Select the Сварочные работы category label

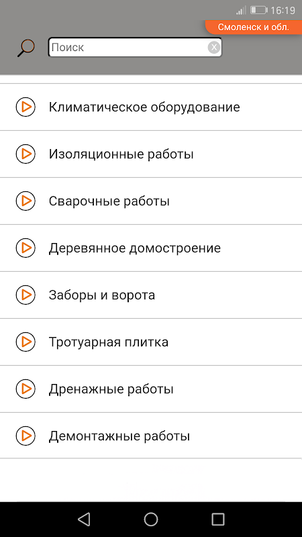(x=109, y=201)
